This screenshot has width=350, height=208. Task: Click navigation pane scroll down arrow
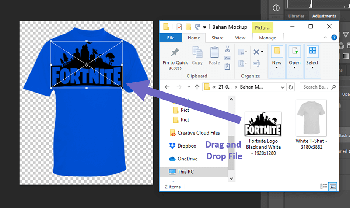coord(231,178)
